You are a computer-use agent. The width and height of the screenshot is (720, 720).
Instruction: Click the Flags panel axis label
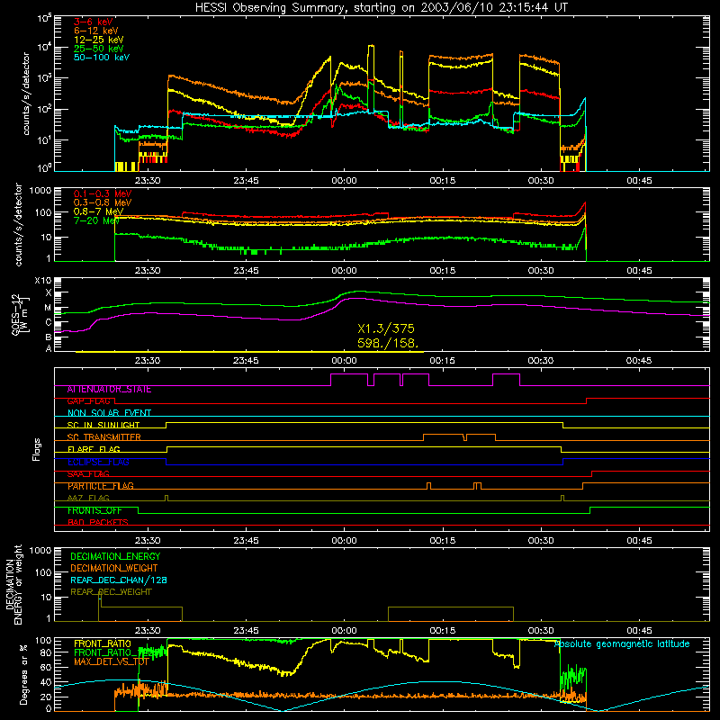coord(37,449)
